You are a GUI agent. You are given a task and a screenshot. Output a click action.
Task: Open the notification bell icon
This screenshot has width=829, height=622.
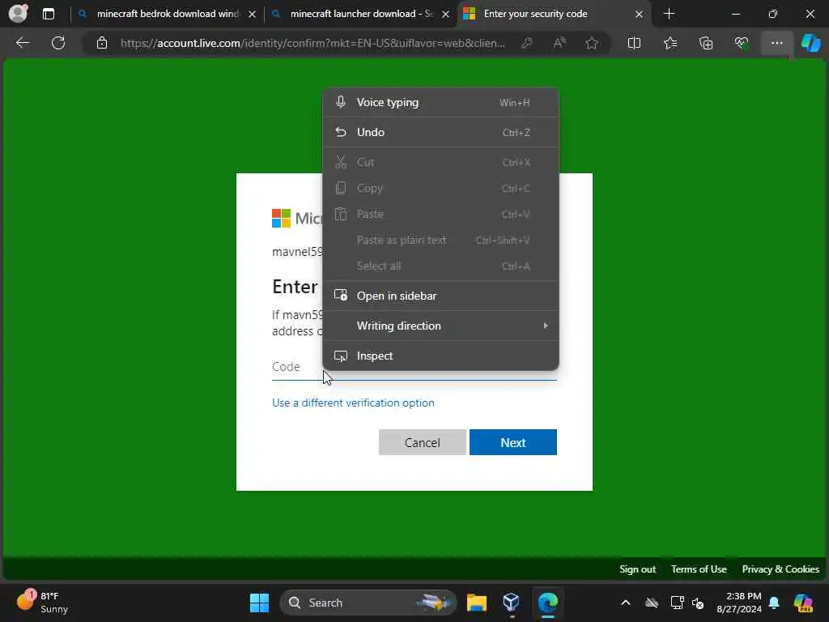(x=774, y=603)
